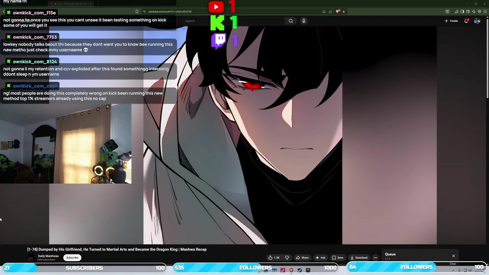This screenshot has height=275, width=489.
Task: Click the Ask button under the video
Action: tap(320, 258)
